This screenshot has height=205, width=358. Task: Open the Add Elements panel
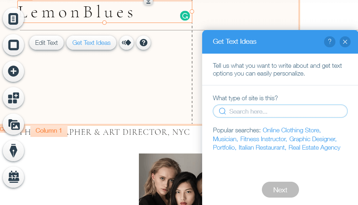pos(13,71)
